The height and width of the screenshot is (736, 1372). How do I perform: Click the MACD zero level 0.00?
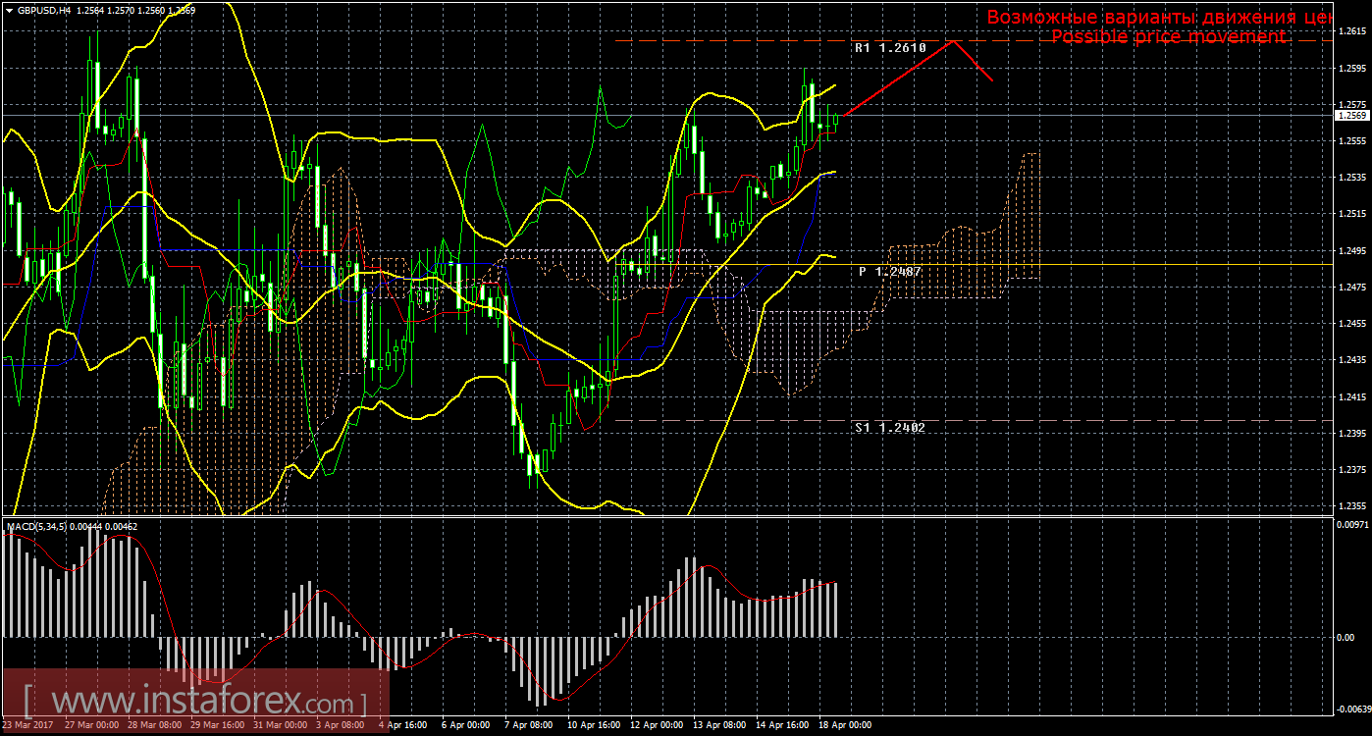pyautogui.click(x=1346, y=637)
